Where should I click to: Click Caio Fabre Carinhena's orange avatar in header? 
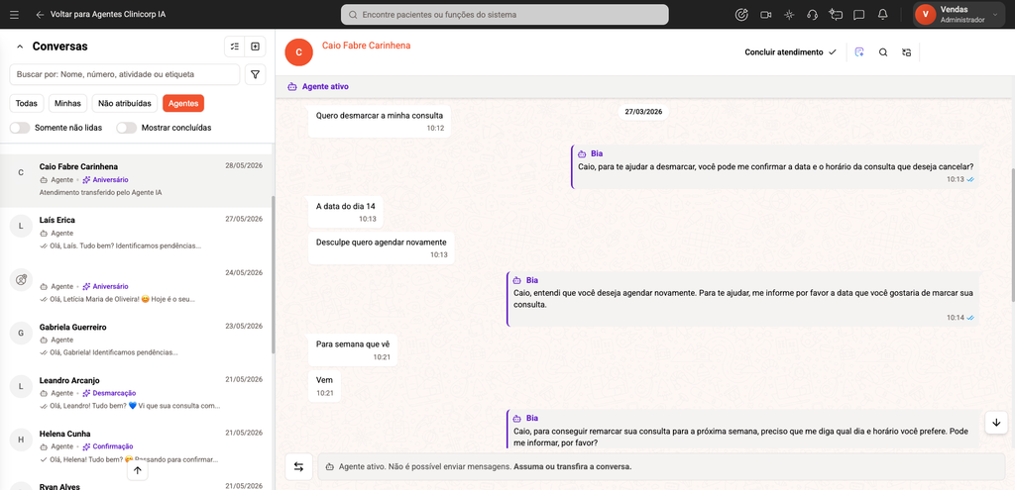click(x=298, y=52)
